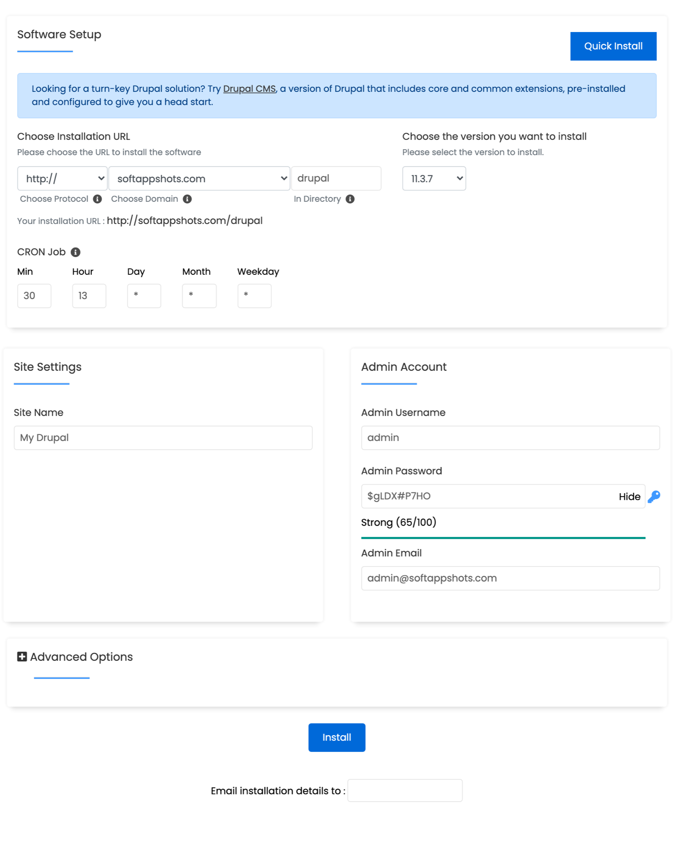Open the version dropdown showing 11.3.7
The image size is (674, 843).
pyautogui.click(x=433, y=178)
